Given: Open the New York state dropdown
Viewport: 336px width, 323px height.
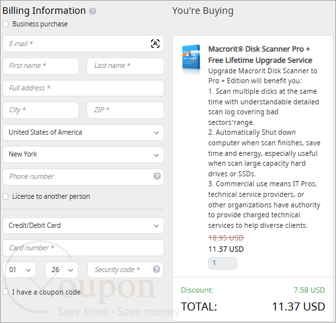Looking at the screenshot, I should coord(83,155).
